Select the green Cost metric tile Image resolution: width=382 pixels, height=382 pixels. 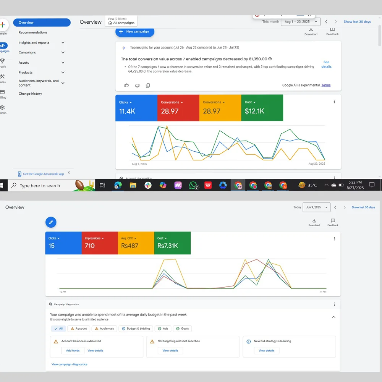click(262, 108)
